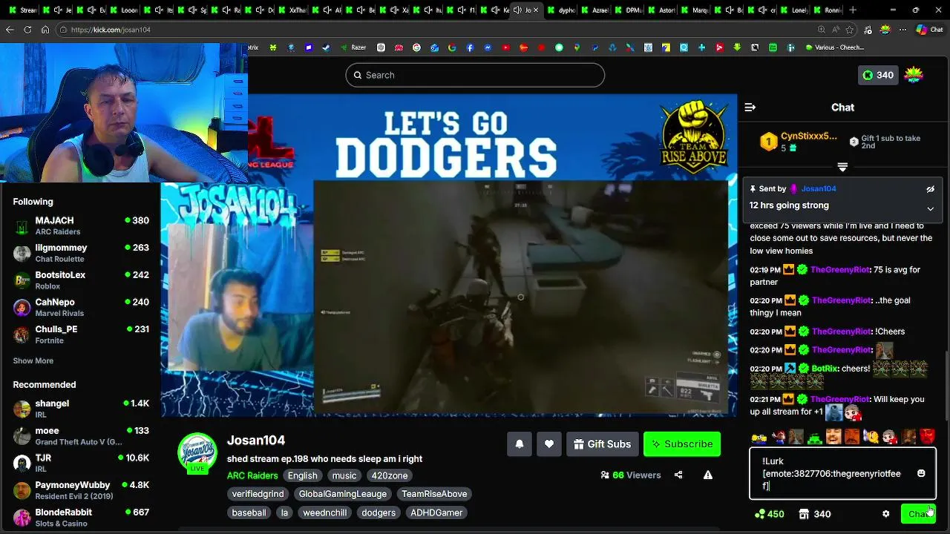
Task: Open the Chulls_PE channel in Following
Action: [x=81, y=334]
